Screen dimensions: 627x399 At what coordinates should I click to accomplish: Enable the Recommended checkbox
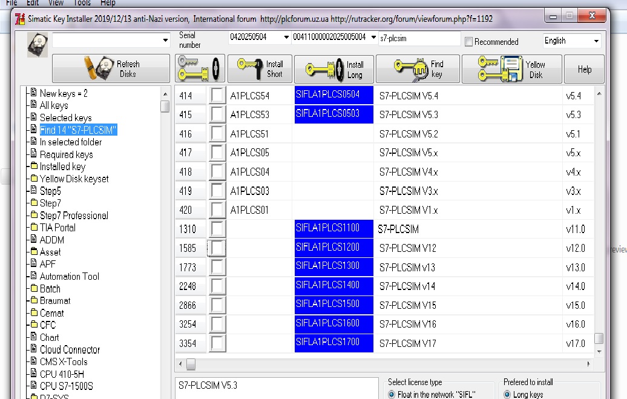point(468,42)
